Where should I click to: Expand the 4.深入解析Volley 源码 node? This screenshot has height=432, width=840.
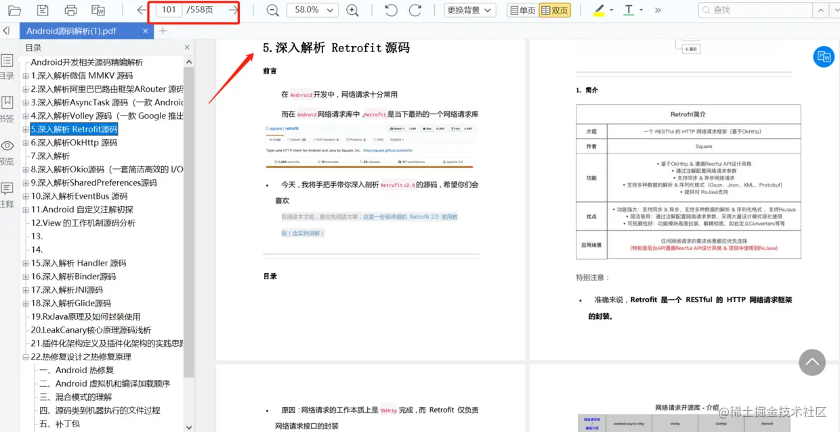(x=26, y=116)
